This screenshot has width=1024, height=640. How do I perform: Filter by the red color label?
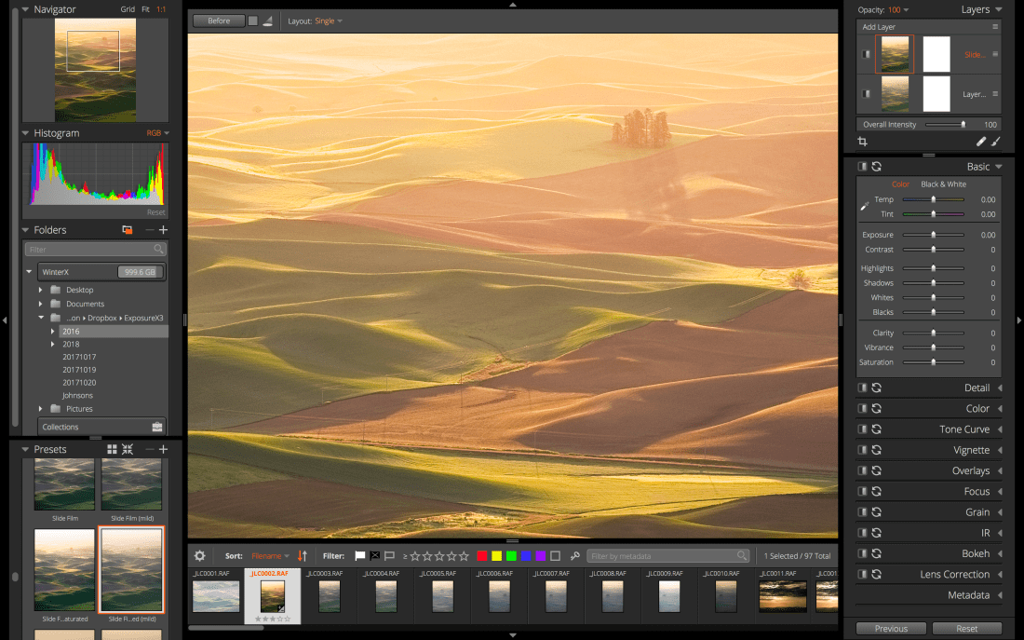pyautogui.click(x=482, y=556)
